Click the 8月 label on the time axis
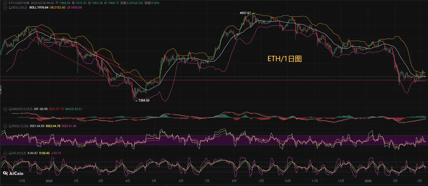 (234, 181)
